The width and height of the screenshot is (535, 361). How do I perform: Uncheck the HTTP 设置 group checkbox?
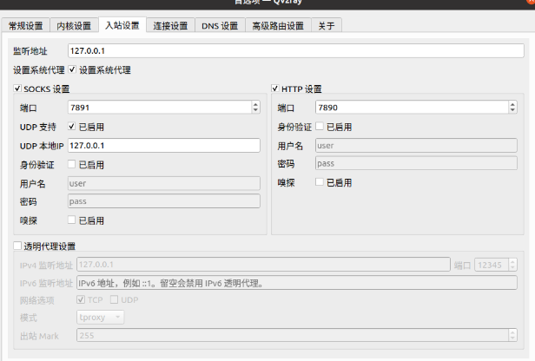click(275, 89)
